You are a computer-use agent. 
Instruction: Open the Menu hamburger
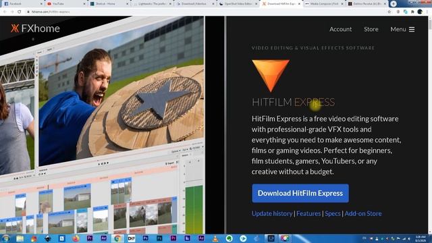[x=402, y=29]
